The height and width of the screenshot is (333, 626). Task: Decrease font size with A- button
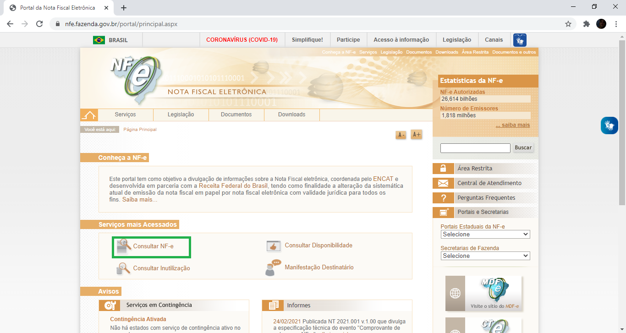point(401,135)
